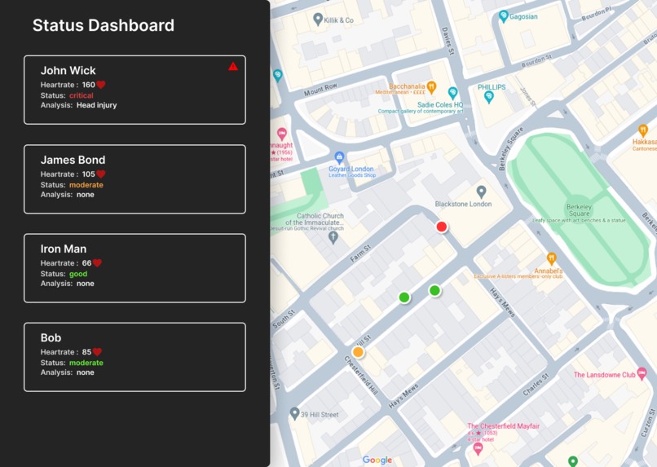Click the Davies St street label

[x=448, y=41]
